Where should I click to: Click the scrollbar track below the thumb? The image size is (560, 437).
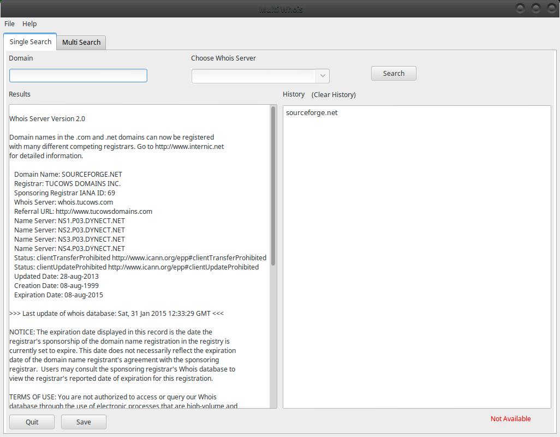pyautogui.click(x=273, y=338)
